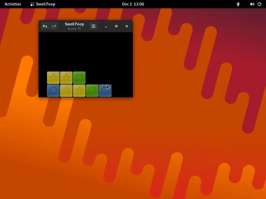The width and height of the screenshot is (266, 199).
Task: Open the volume indicator in the system tray
Action: click(252, 4)
